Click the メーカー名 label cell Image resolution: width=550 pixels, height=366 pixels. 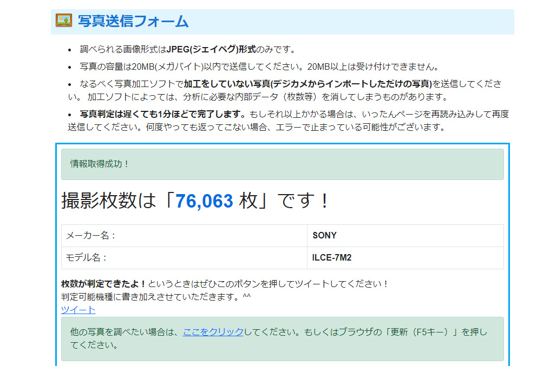tap(184, 236)
